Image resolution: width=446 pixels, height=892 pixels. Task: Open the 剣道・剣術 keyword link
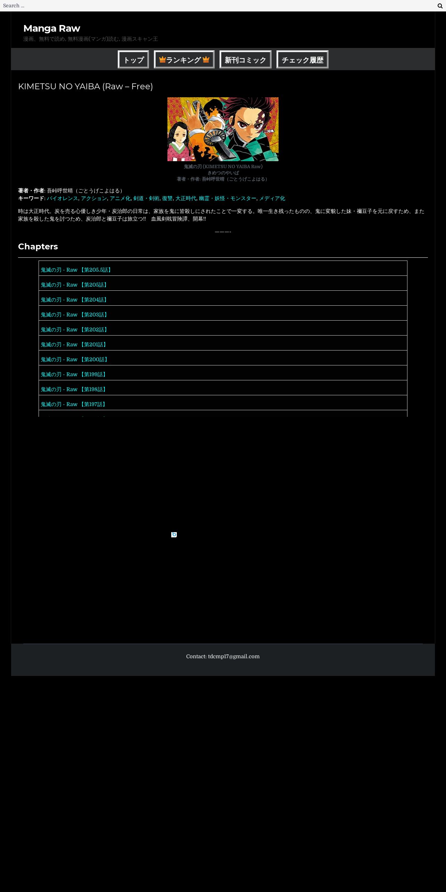[146, 198]
